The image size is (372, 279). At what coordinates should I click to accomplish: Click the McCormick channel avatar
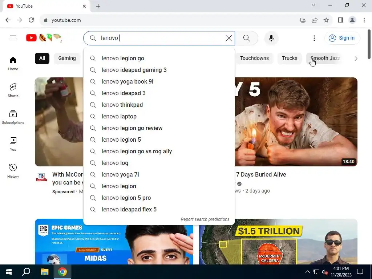point(41,177)
